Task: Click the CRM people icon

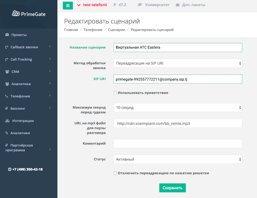Action: coord(7,72)
